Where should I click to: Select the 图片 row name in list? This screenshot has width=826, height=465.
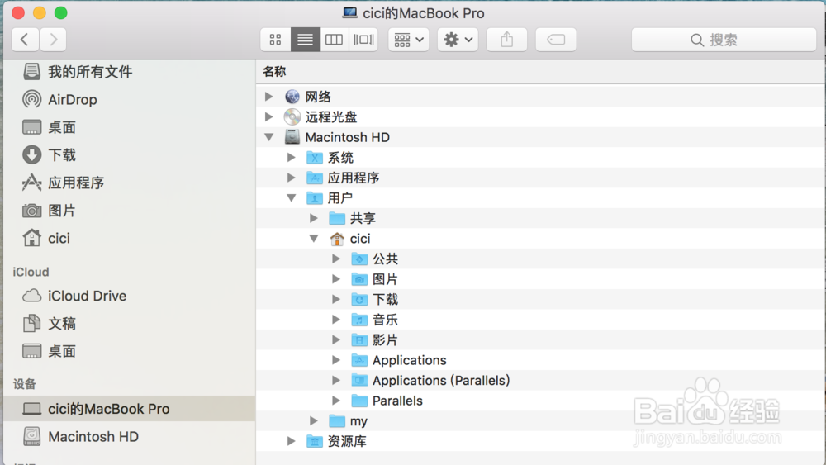click(x=385, y=279)
